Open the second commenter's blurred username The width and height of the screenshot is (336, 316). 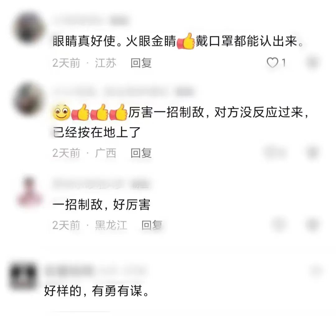click(123, 92)
